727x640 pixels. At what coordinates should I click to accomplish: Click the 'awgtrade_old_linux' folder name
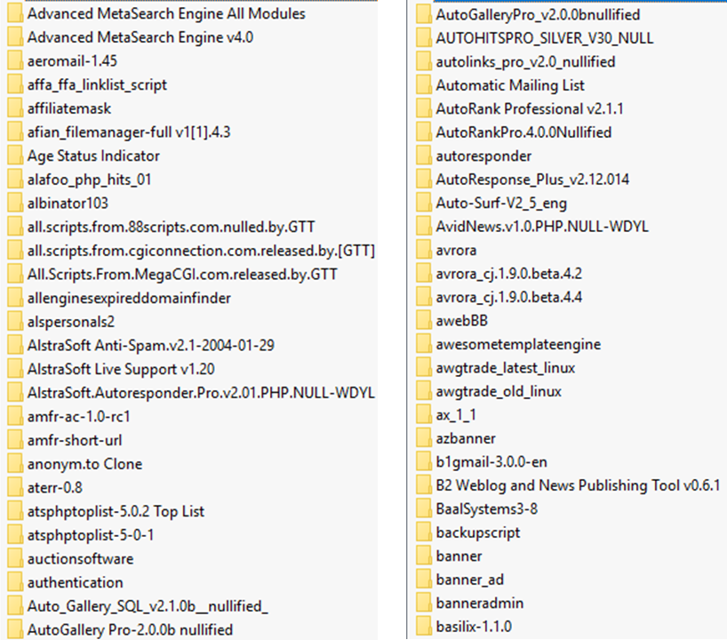tap(499, 391)
